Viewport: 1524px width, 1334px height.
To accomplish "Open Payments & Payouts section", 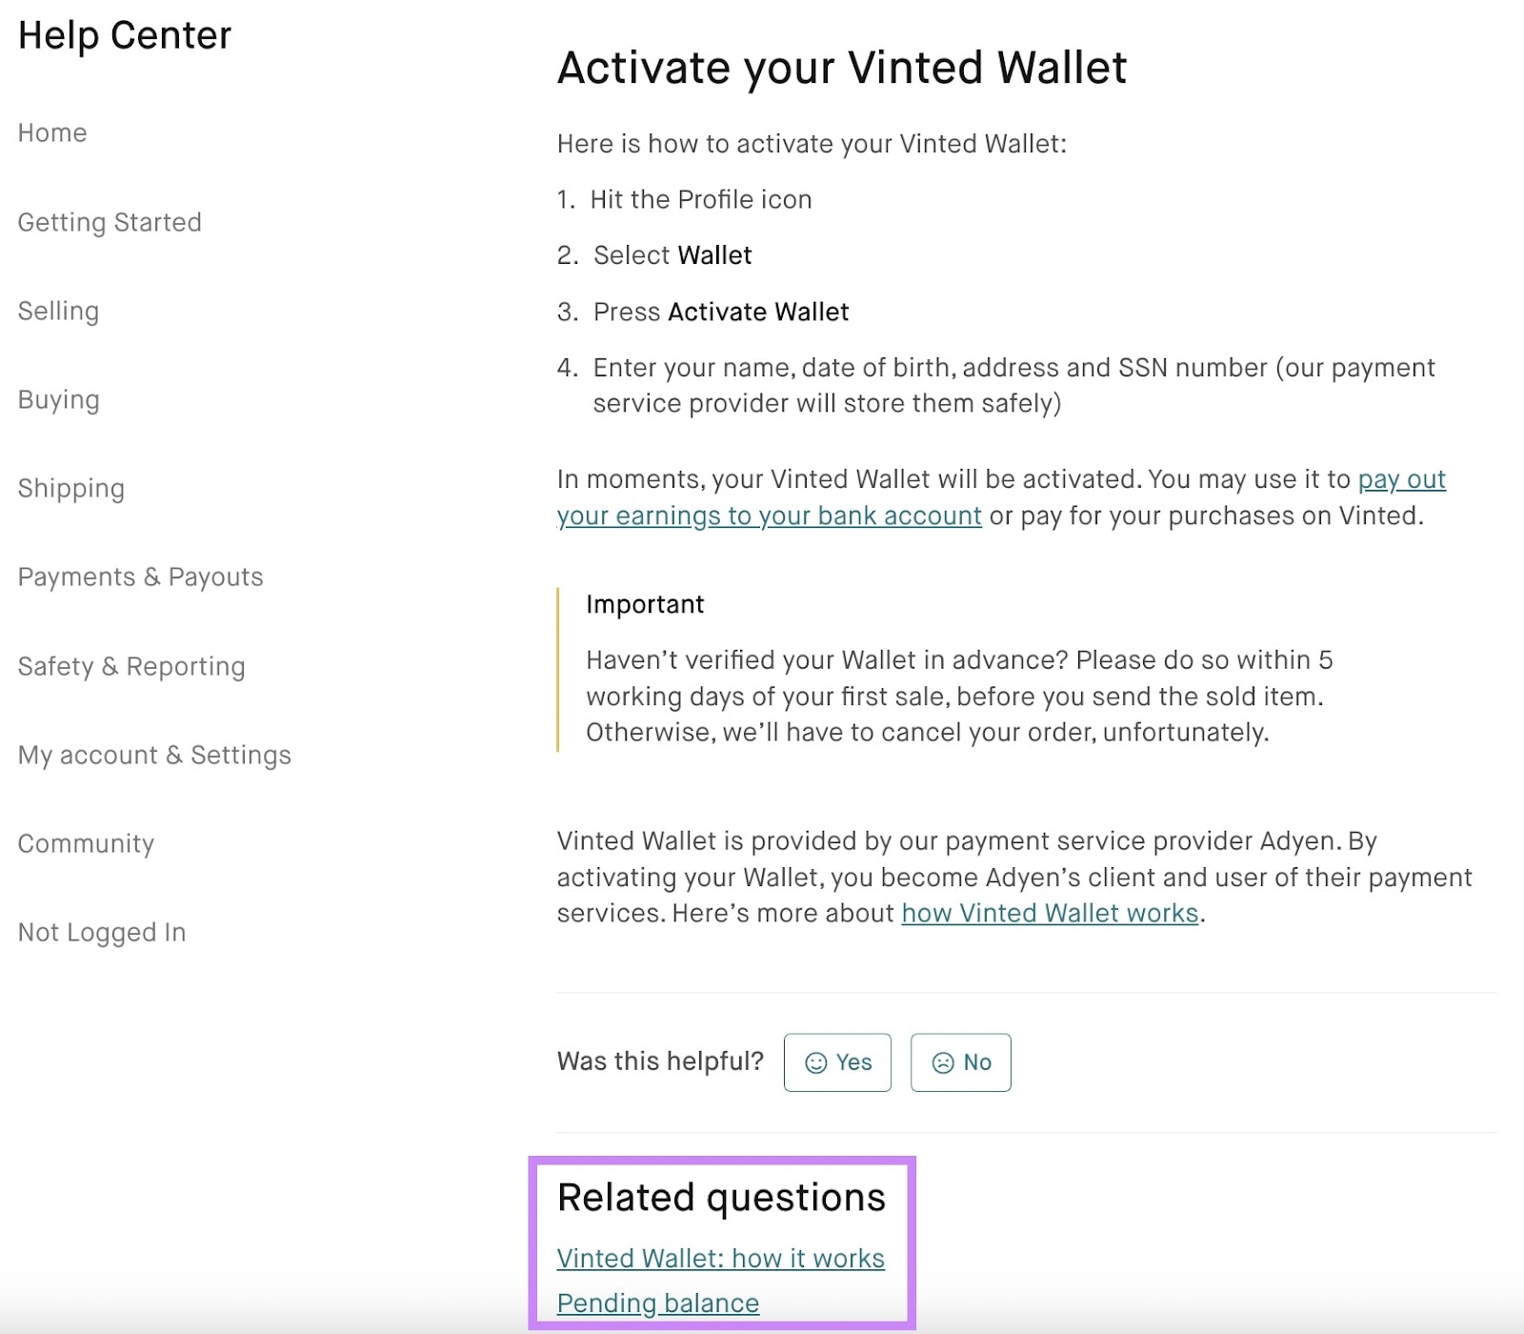I will 140,576.
